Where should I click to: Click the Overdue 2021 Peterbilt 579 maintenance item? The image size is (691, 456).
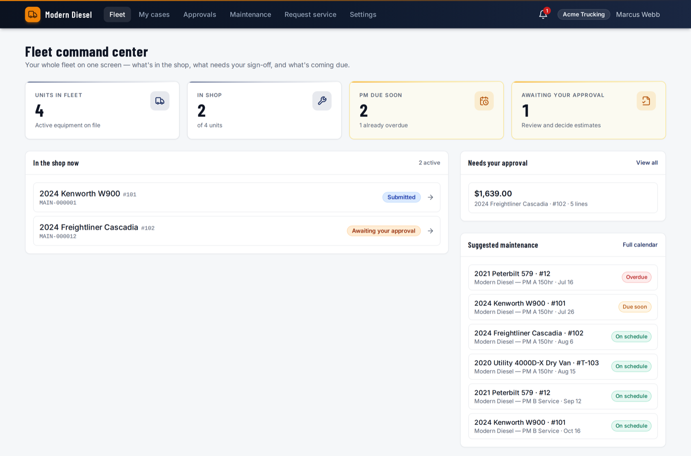pyautogui.click(x=563, y=277)
